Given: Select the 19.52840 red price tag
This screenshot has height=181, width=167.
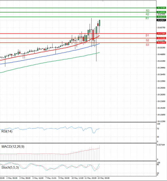Looking at the screenshot, I should [161, 43].
